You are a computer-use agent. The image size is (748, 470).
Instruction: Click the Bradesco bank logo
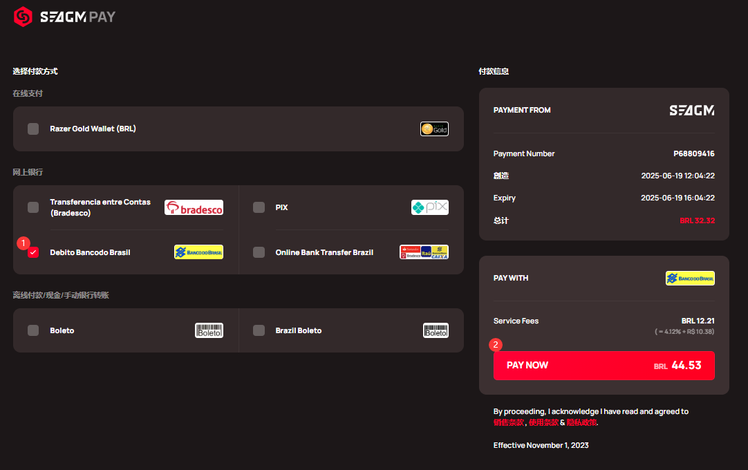point(194,207)
